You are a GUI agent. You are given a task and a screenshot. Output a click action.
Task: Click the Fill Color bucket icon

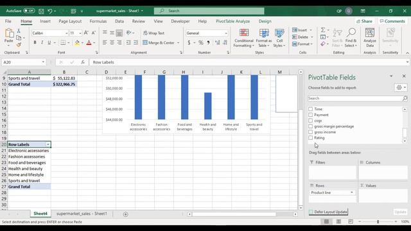click(77, 42)
